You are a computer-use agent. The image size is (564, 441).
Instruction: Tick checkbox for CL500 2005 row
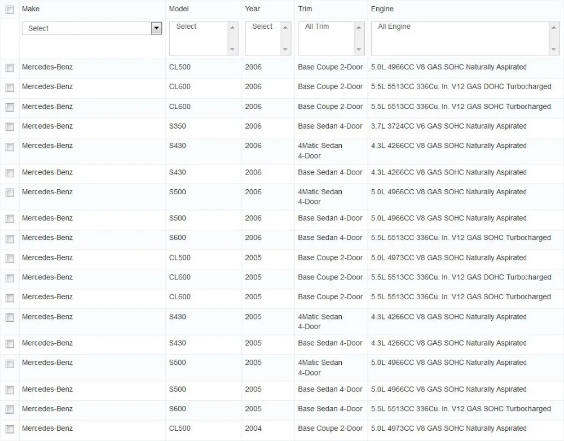click(x=10, y=258)
